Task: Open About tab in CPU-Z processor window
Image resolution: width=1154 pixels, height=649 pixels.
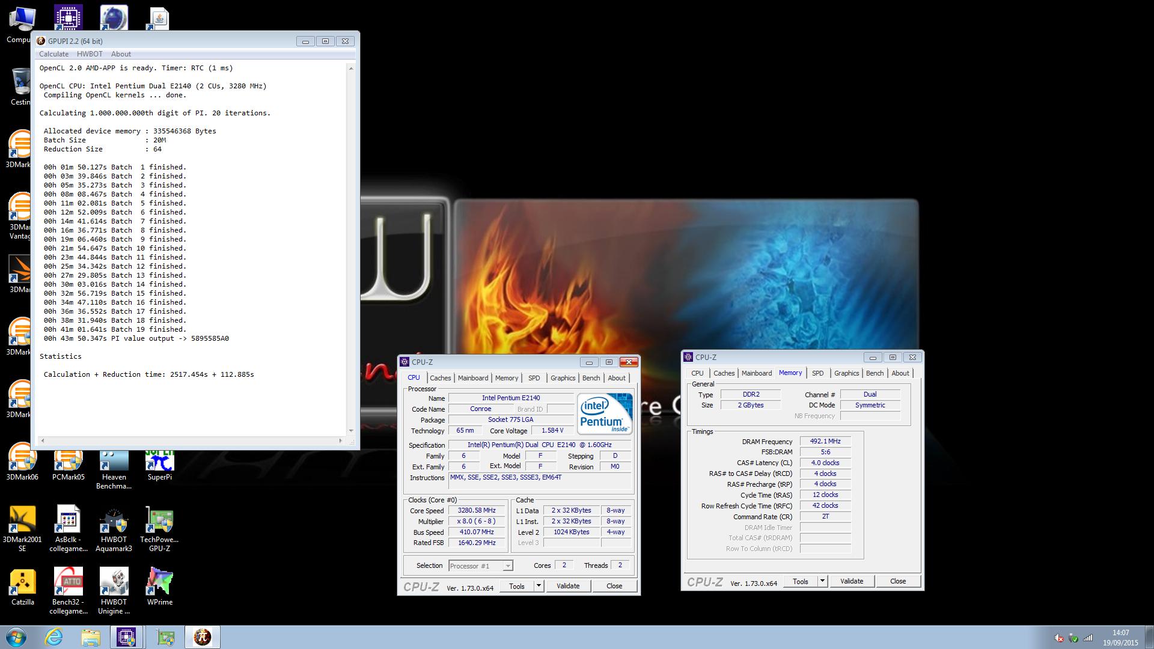Action: click(x=617, y=378)
